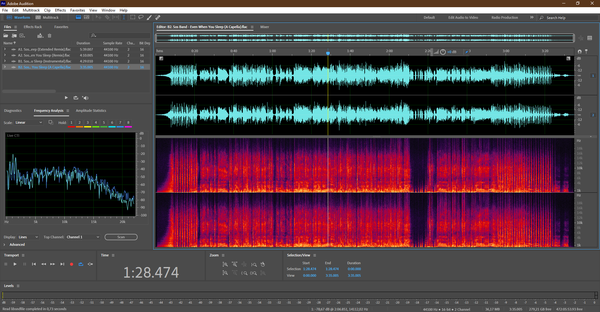
Task: Switch to the Amplitude Statistics tab
Action: click(91, 111)
